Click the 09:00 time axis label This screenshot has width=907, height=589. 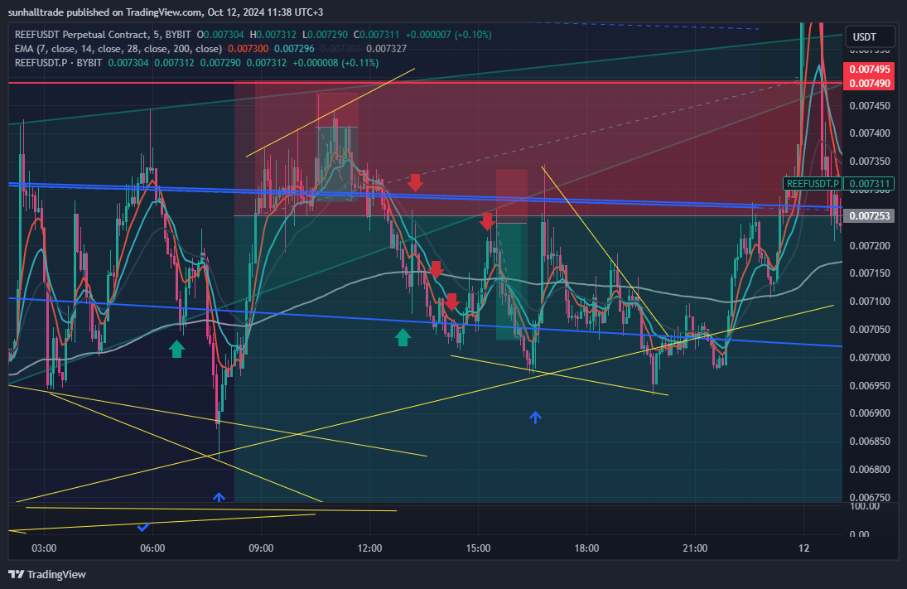[261, 548]
